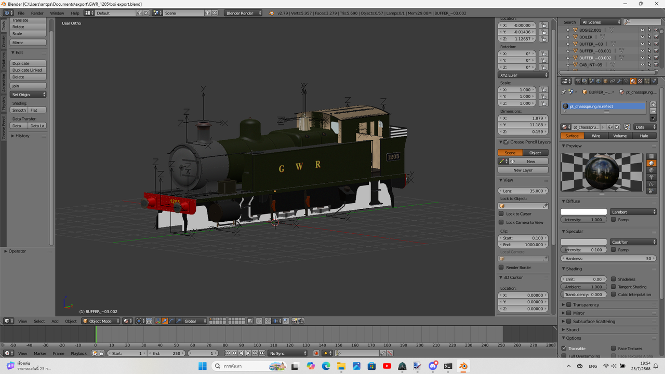Screen dimensions: 665x374
Task: Click the New Layer grease pencil button
Action: coord(523,170)
